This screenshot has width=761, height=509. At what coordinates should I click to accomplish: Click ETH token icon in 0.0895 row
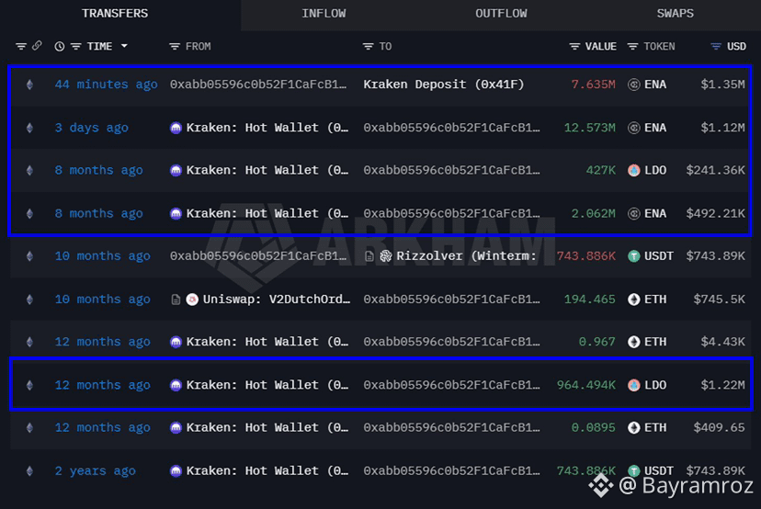(x=634, y=427)
